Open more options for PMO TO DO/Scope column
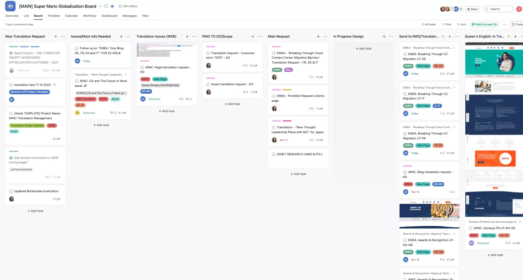 pos(260,37)
